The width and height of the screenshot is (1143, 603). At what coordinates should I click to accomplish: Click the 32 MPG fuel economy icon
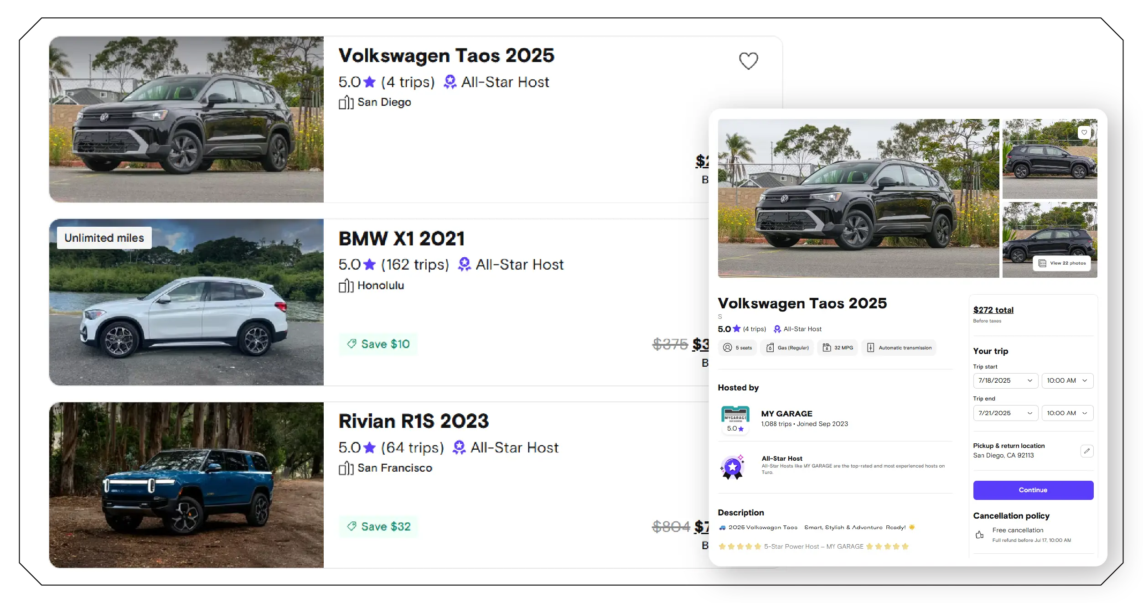[x=827, y=348]
